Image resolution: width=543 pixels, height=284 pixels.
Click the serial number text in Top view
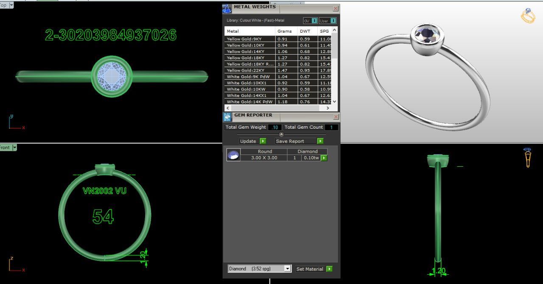coord(111,35)
